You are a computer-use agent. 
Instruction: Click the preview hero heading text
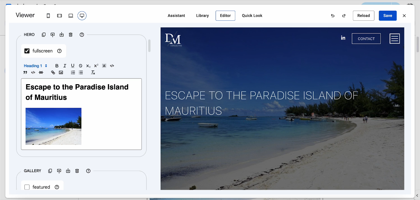click(x=261, y=103)
